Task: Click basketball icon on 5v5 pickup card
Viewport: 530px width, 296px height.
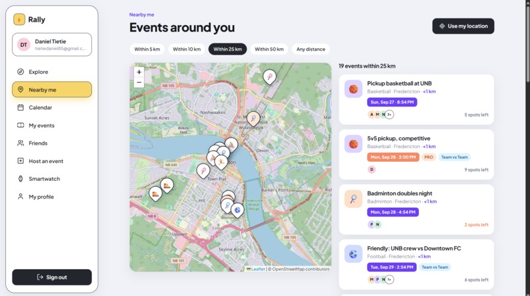Action: point(353,144)
